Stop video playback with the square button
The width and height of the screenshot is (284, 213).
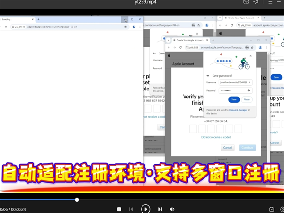pyautogui.click(x=119, y=209)
